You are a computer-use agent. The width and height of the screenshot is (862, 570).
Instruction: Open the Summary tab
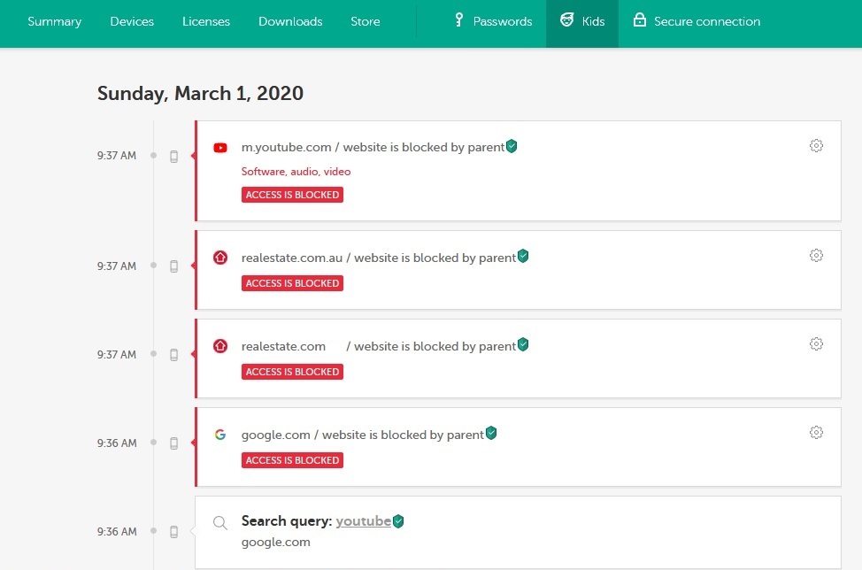(x=54, y=21)
